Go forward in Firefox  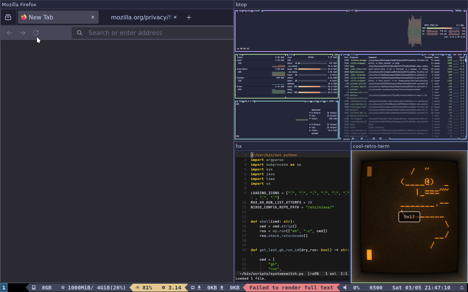point(23,33)
